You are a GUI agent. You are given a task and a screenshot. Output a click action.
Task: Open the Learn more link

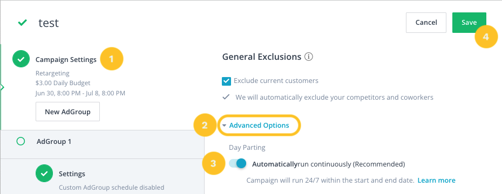coord(436,180)
